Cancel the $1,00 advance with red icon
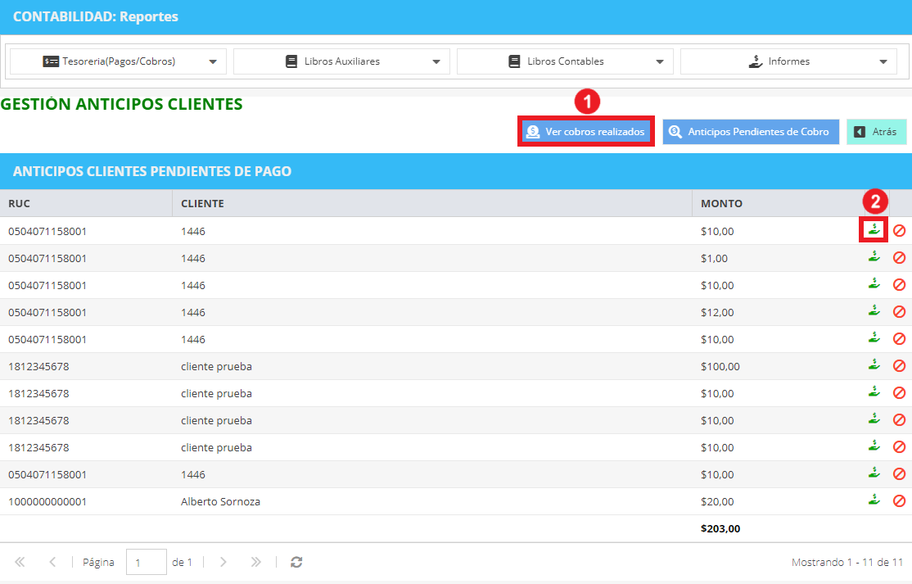 pos(899,258)
